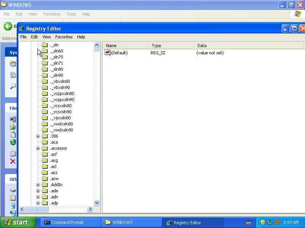The height and width of the screenshot is (228, 305).
Task: Click the tree pane scroll right arrow
Action: (90, 209)
